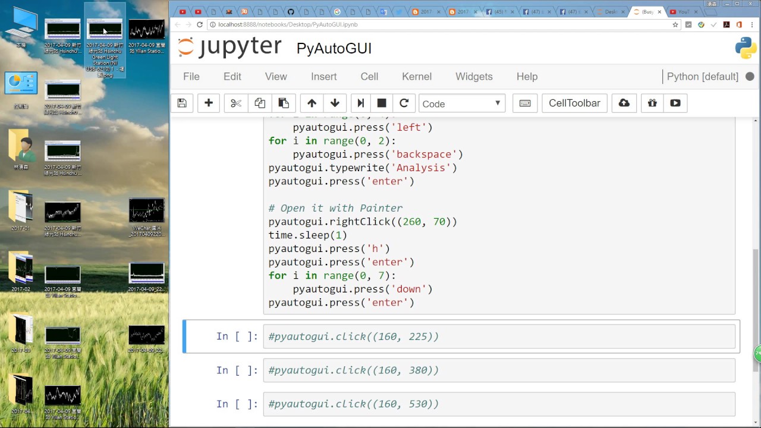Viewport: 761px width, 428px height.
Task: Rename notebook via PyAutoGUI title
Action: point(334,49)
